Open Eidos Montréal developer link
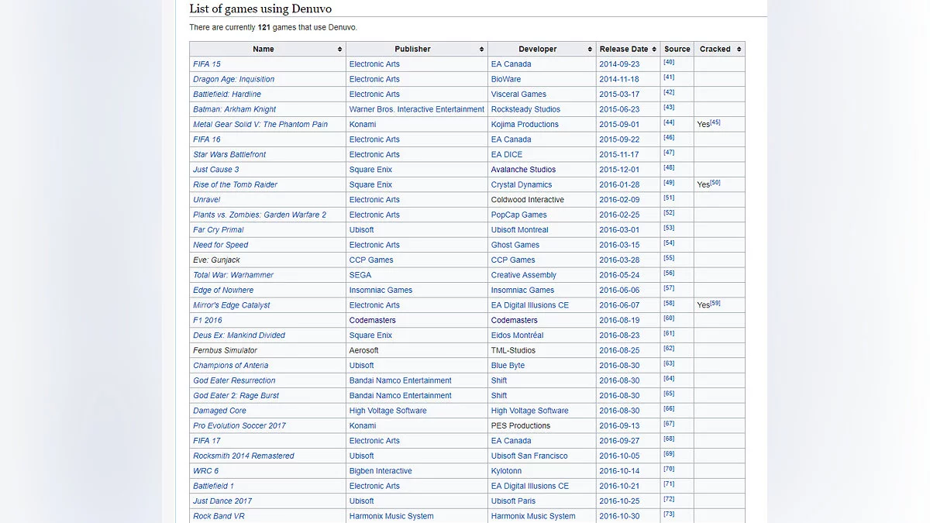 [518, 335]
